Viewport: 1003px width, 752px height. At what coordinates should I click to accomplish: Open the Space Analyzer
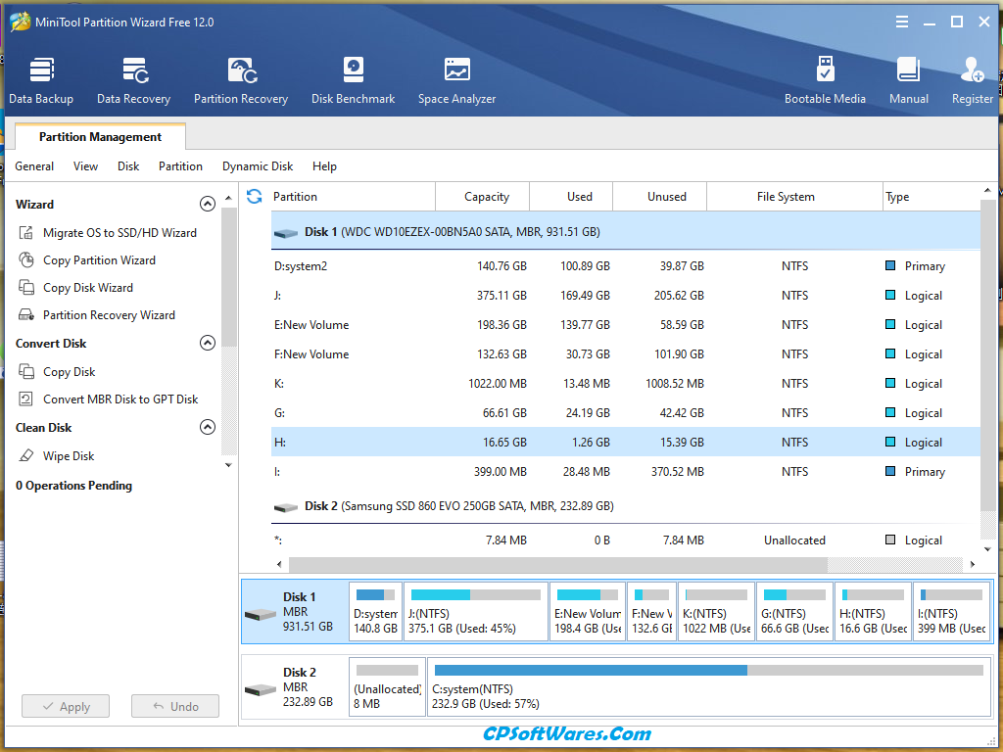(456, 78)
